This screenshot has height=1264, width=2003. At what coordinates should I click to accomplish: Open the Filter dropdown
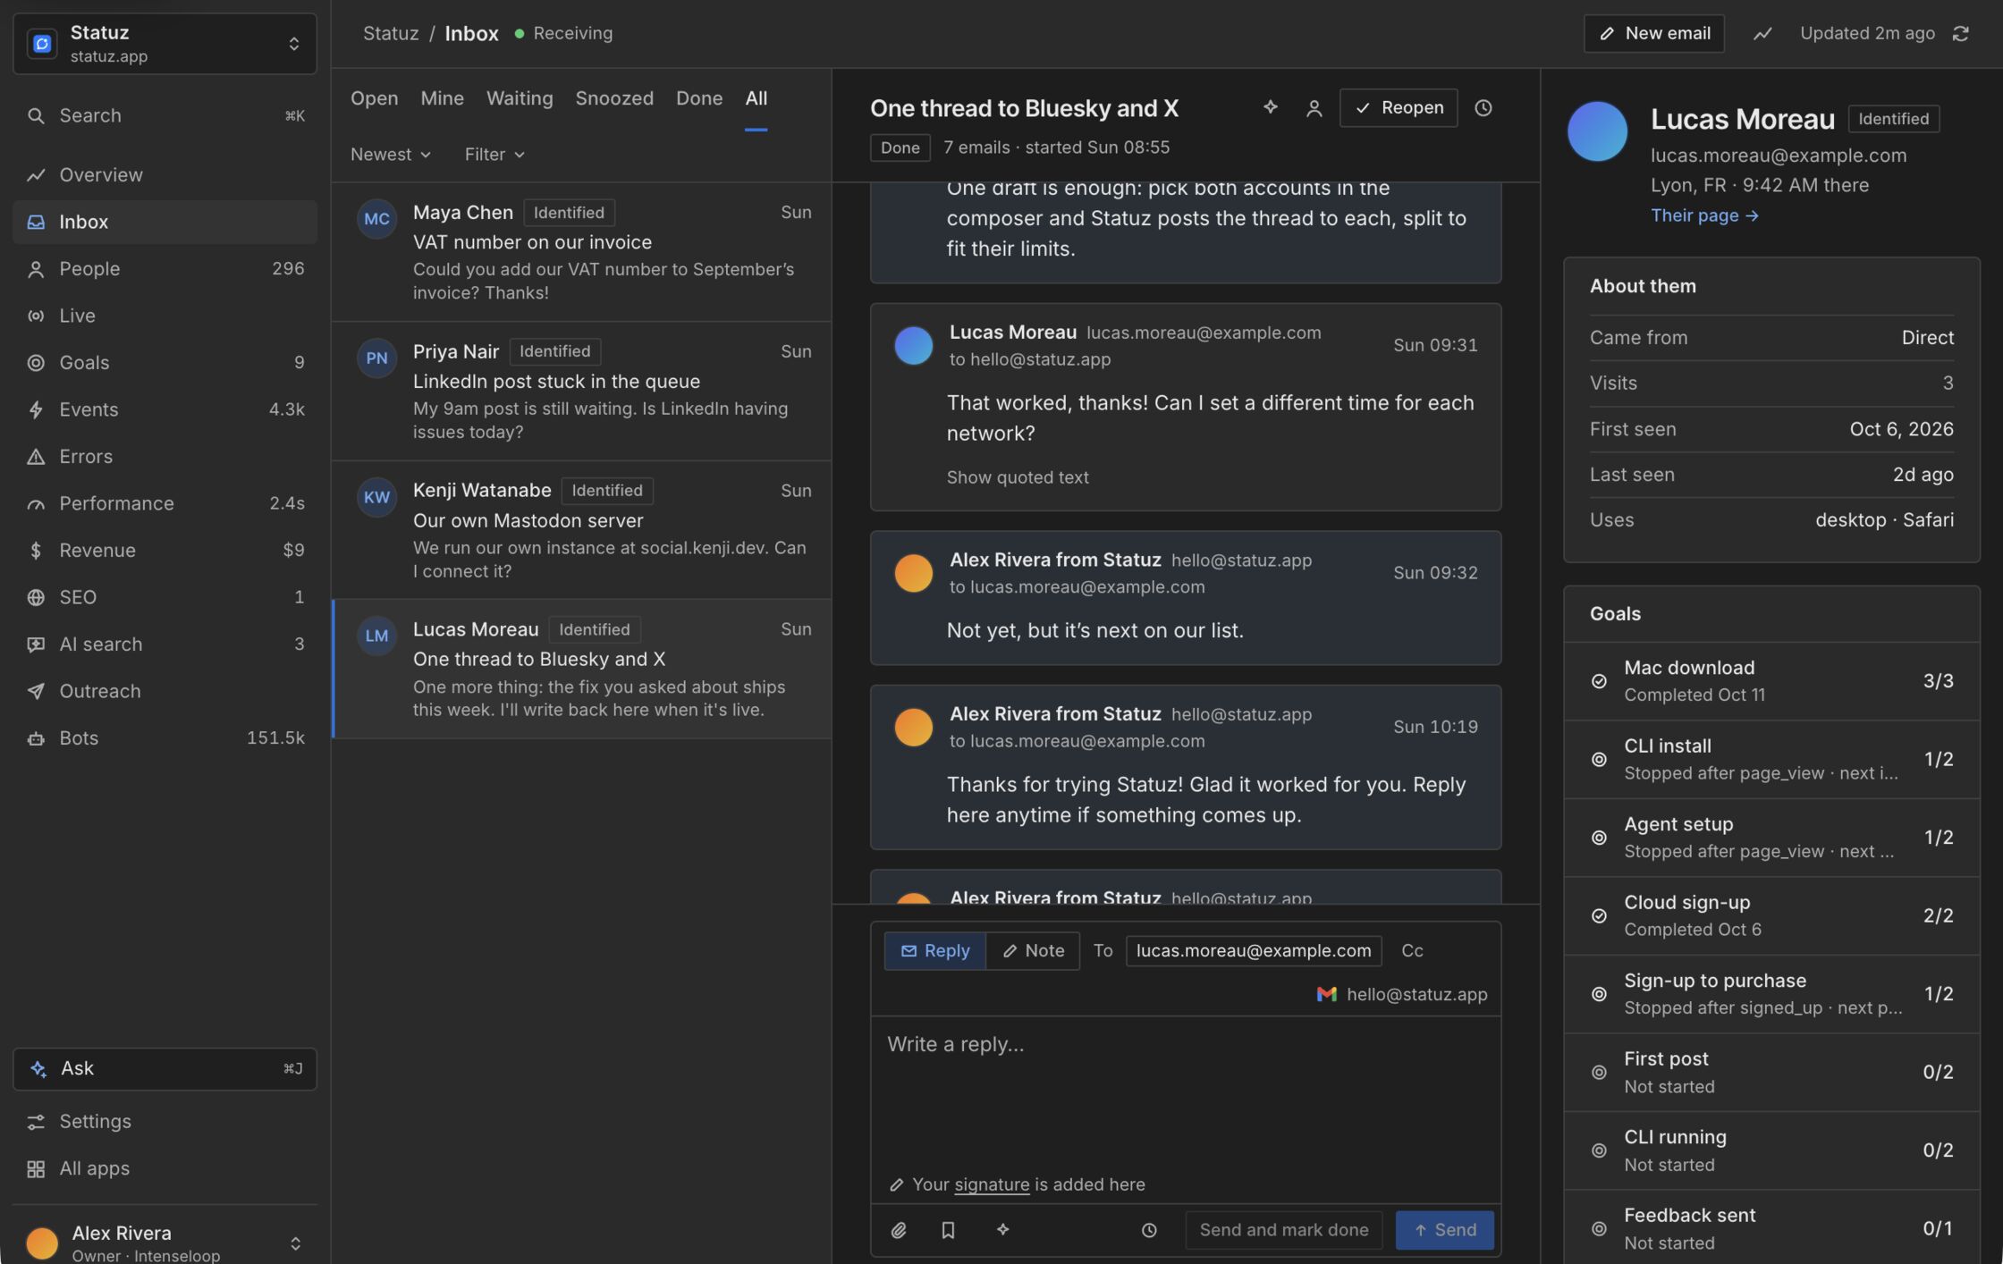click(x=494, y=155)
